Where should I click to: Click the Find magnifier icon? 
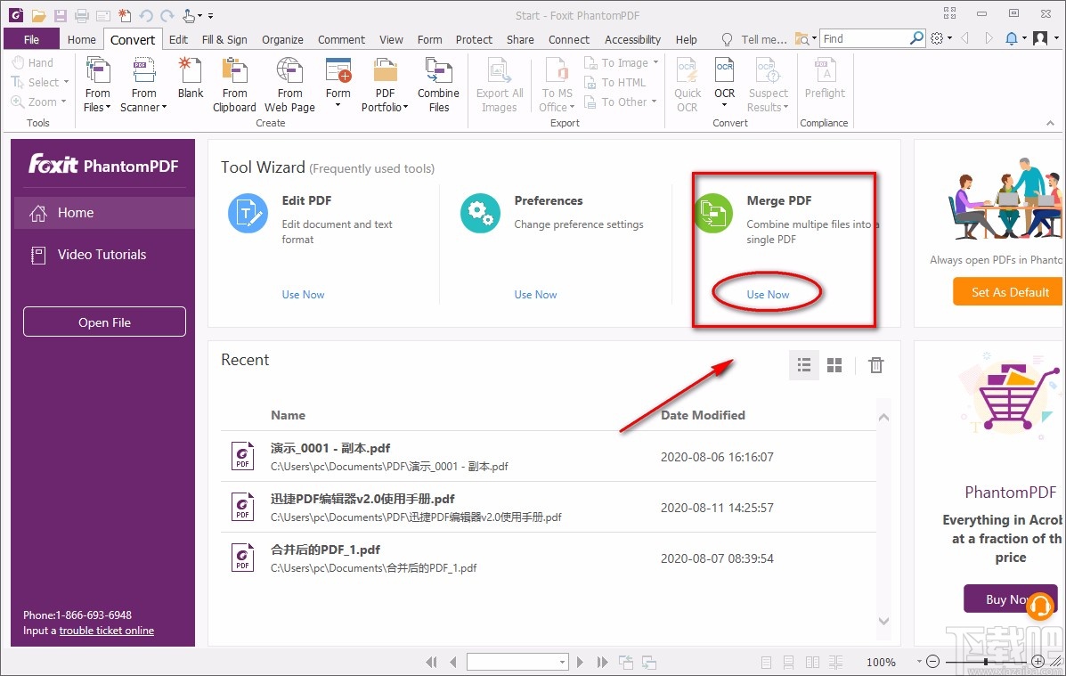(x=916, y=38)
